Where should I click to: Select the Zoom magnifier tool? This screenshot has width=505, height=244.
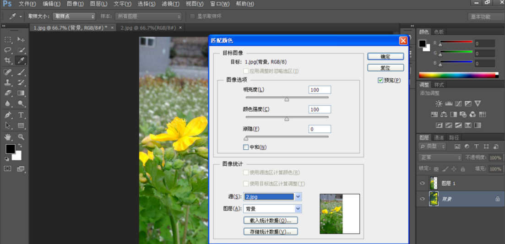pos(21,136)
